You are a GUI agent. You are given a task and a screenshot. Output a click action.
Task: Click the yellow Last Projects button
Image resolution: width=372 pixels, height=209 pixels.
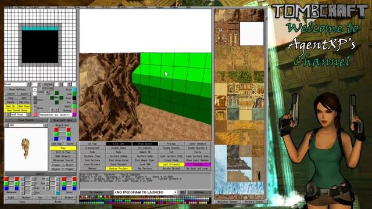coord(171,164)
